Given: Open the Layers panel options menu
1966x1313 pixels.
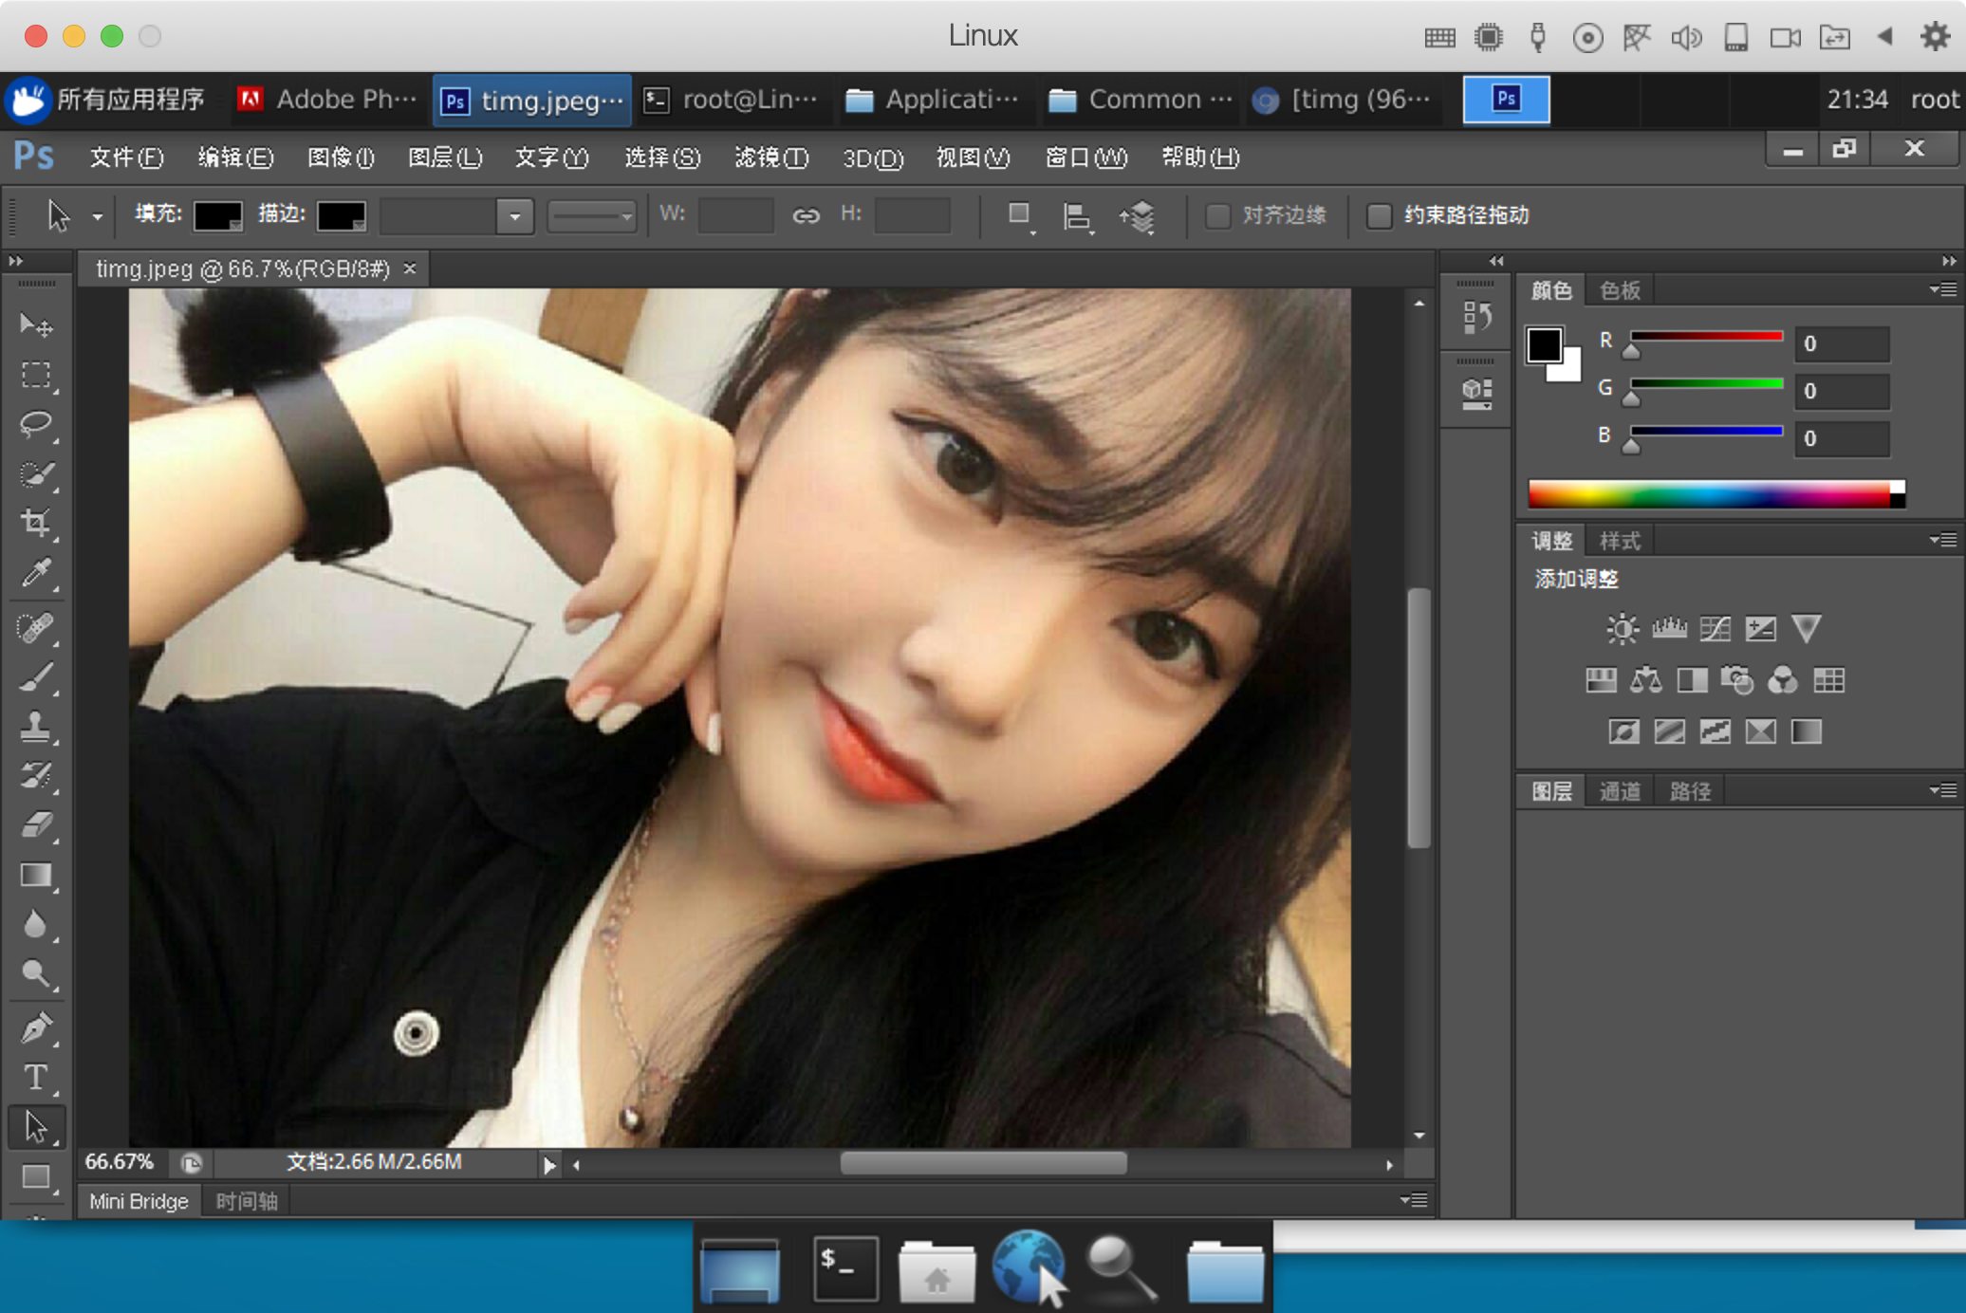Looking at the screenshot, I should [1942, 789].
